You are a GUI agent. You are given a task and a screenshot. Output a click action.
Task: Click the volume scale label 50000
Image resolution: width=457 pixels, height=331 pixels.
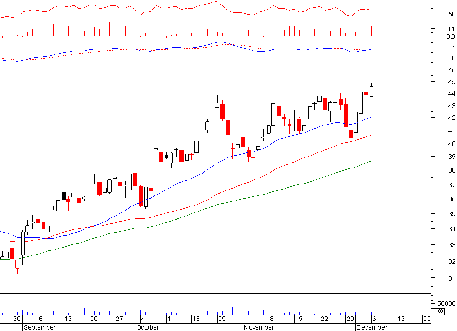446,304
